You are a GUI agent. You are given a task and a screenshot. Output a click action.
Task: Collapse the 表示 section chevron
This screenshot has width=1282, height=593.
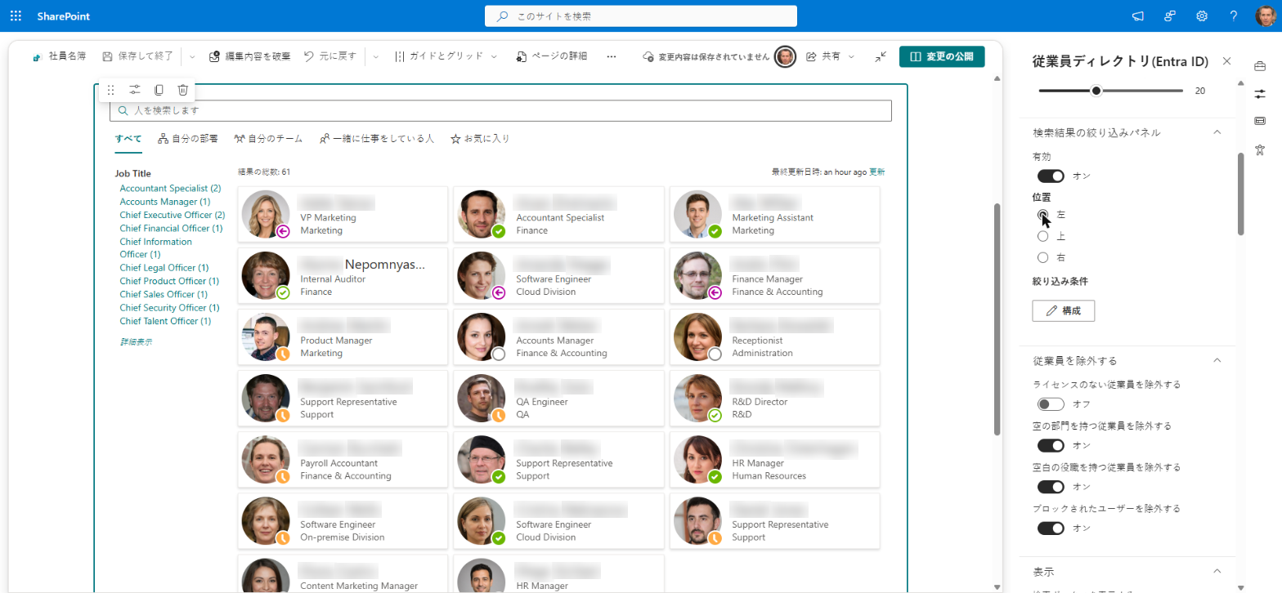(1217, 571)
